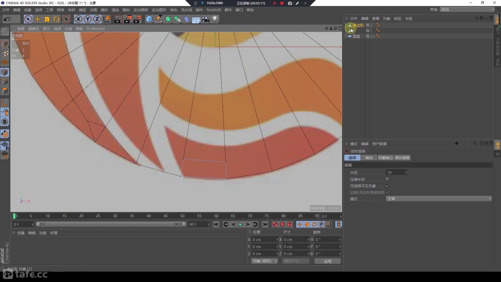Screen dimensions: 501x282
Task: Toggle visibility dots for 多边形 object
Action: click(371, 25)
